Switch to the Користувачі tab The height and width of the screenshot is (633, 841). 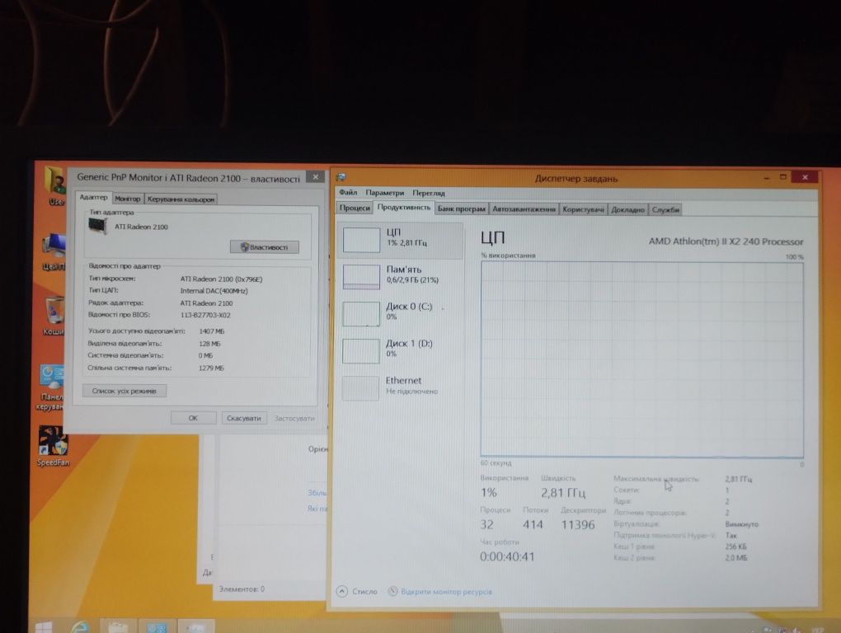pyautogui.click(x=584, y=209)
